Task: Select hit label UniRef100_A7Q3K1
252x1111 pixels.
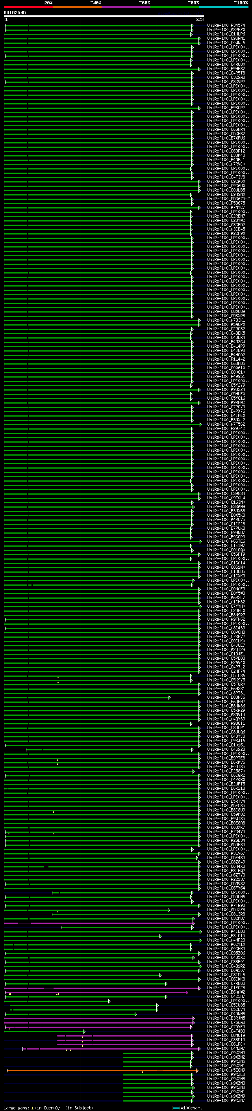Action: tap(226, 320)
